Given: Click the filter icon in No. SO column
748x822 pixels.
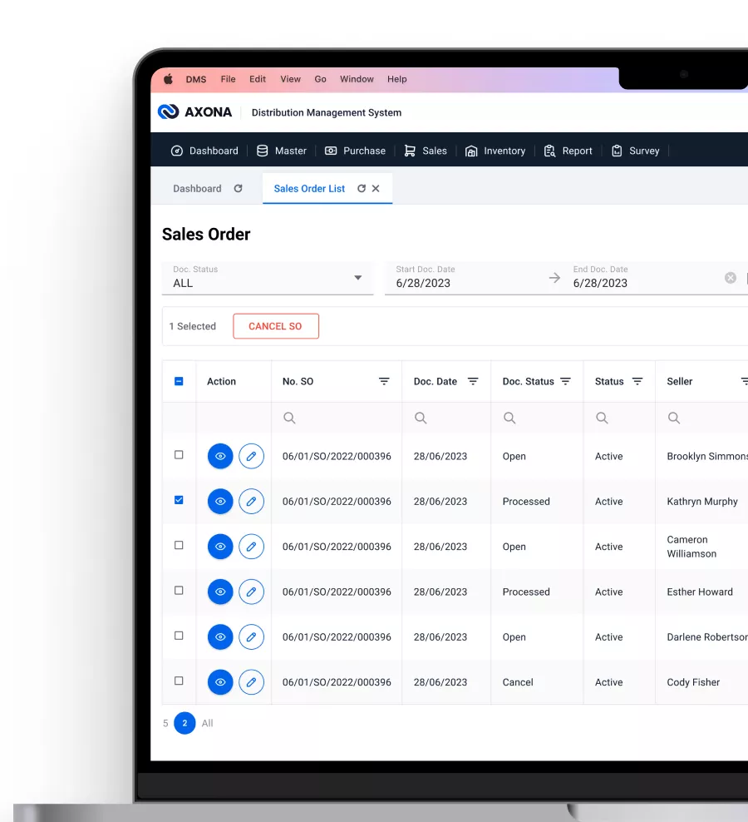Looking at the screenshot, I should (384, 382).
